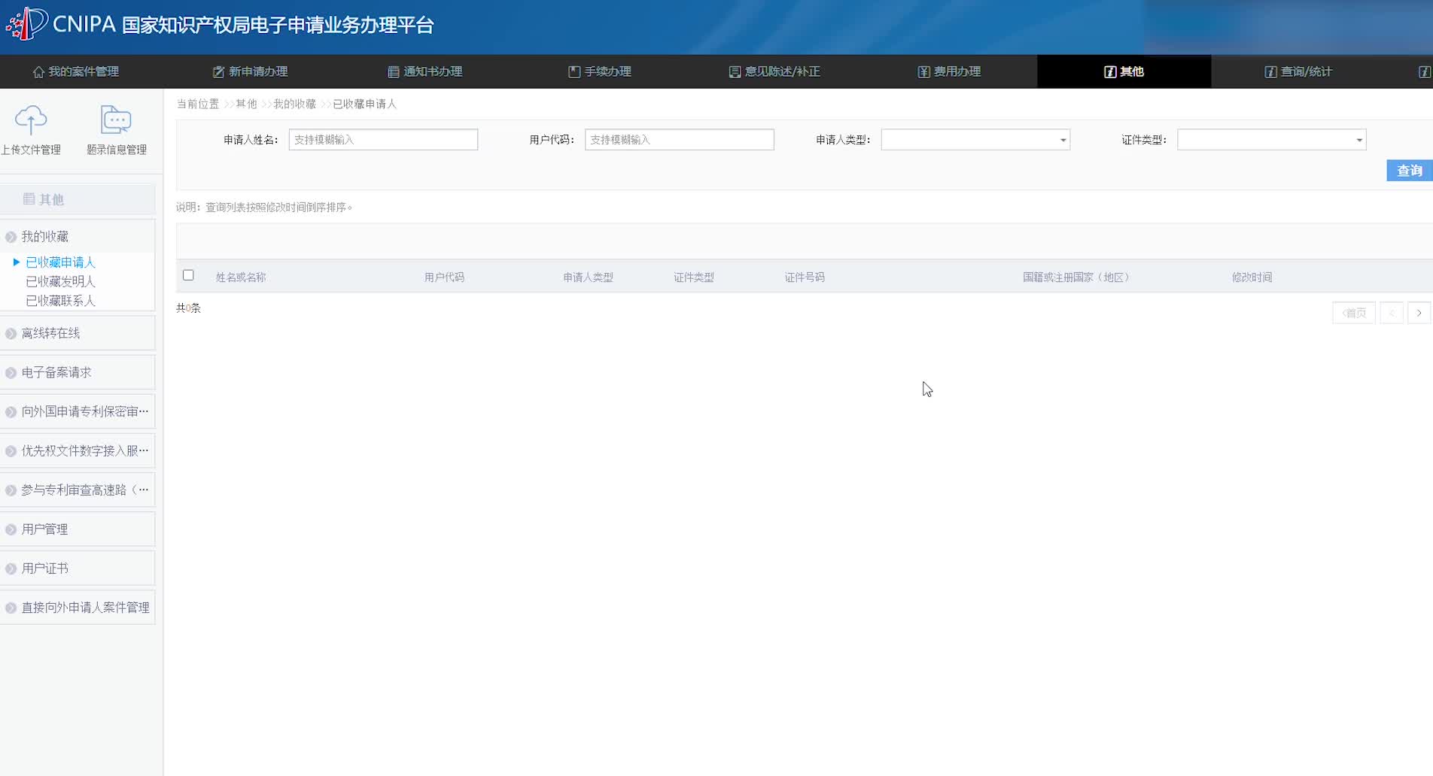
Task: Click 我的收藏 in the breadcrumb
Action: [294, 104]
